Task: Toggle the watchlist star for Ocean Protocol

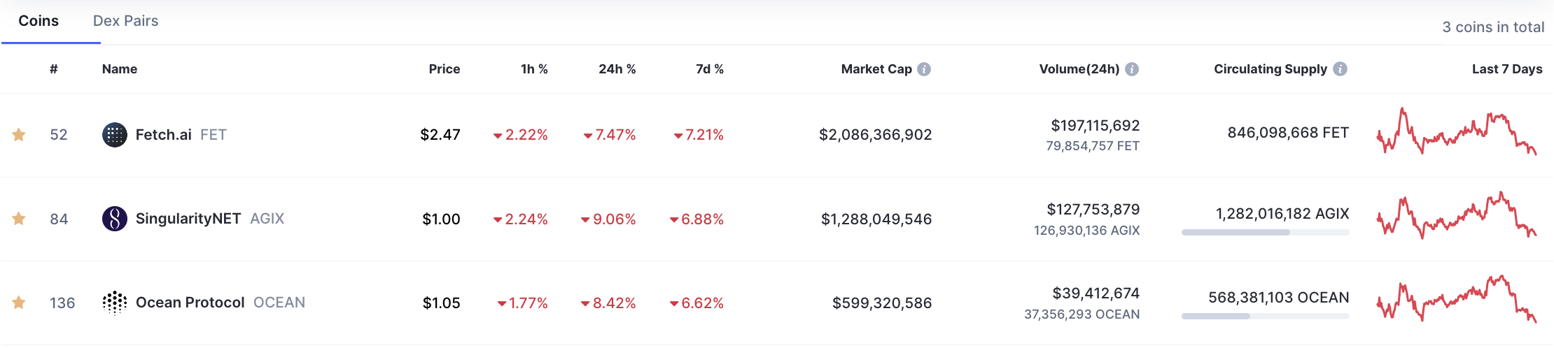Action: point(19,303)
